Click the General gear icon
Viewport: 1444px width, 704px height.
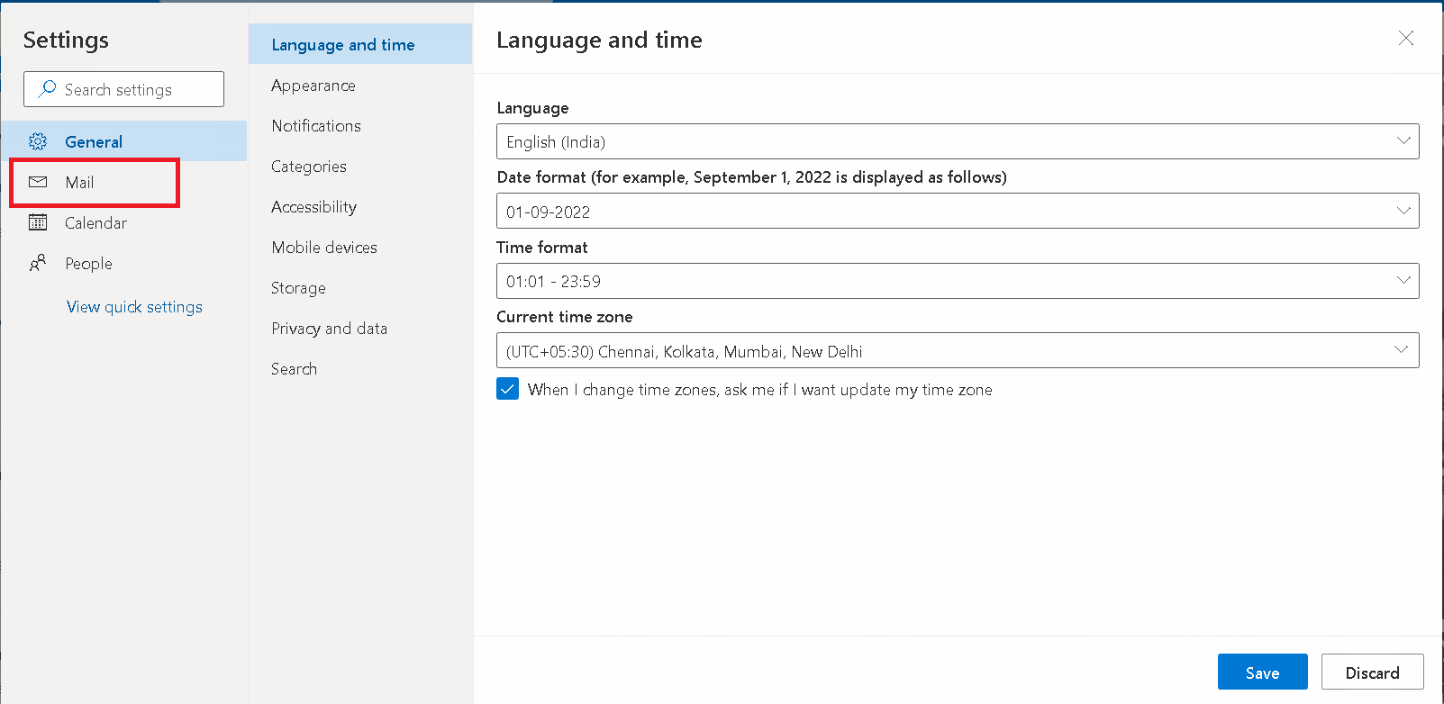(x=38, y=141)
